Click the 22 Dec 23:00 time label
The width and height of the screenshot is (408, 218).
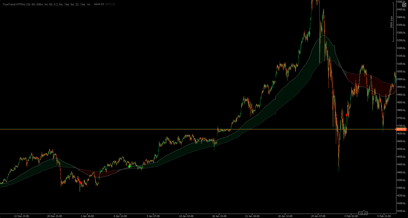point(21,216)
